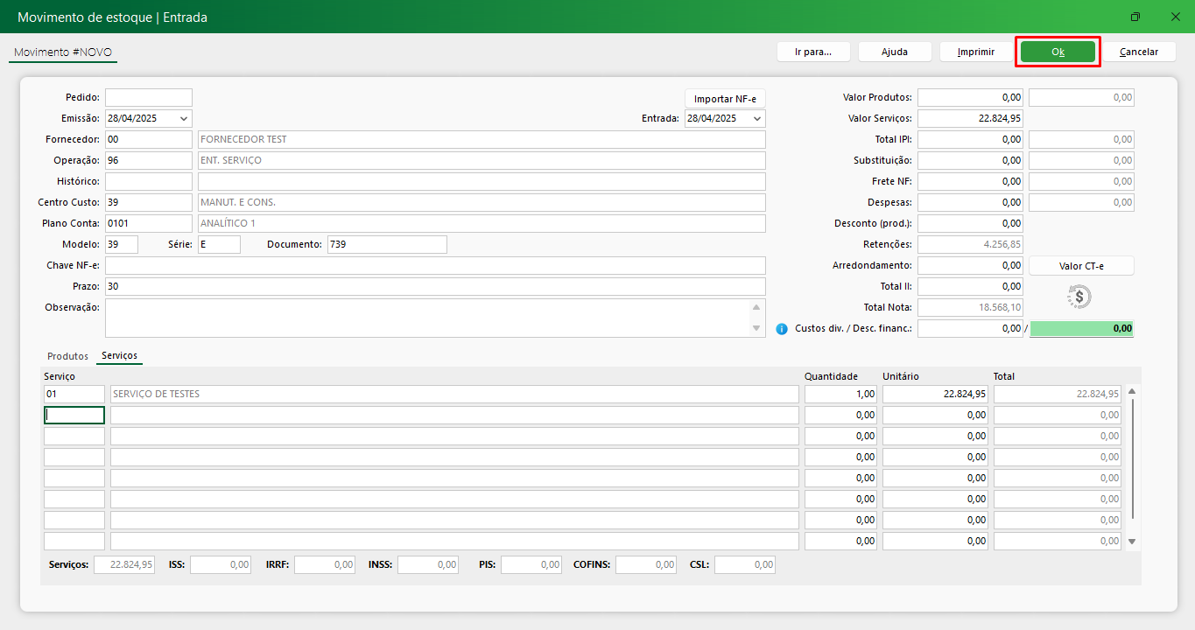This screenshot has height=630, width=1195.
Task: Open the Ir para... menu button
Action: pos(812,52)
